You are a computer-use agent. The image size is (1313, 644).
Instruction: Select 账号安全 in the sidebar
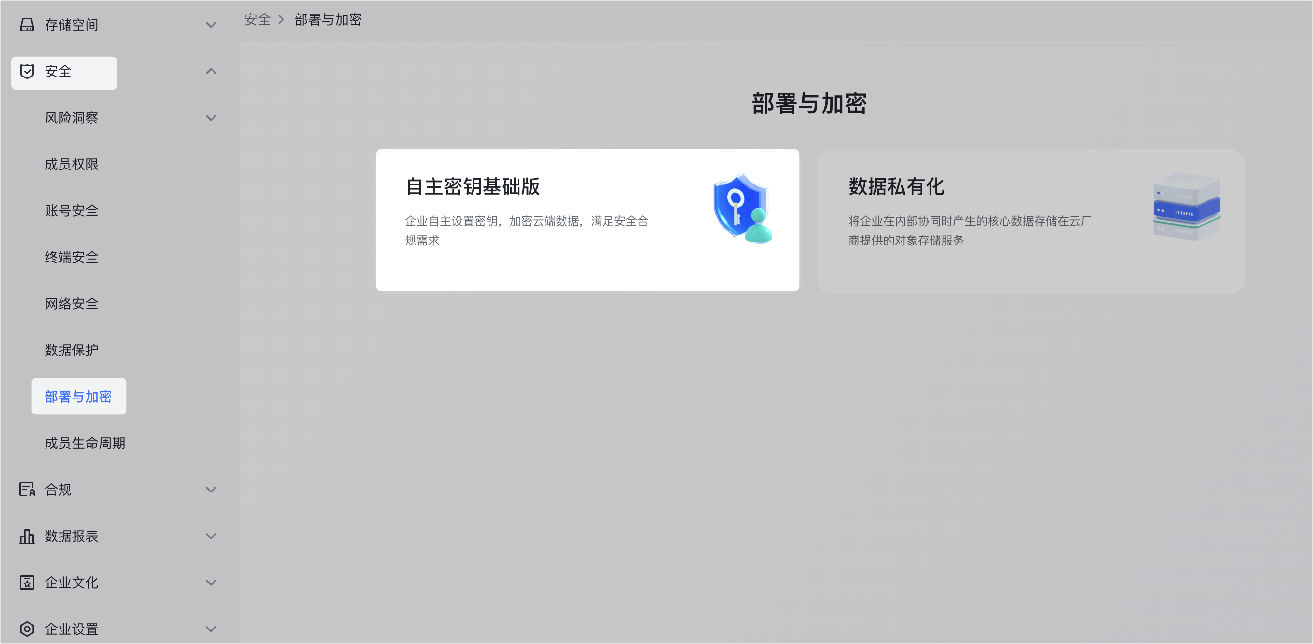[x=71, y=211]
